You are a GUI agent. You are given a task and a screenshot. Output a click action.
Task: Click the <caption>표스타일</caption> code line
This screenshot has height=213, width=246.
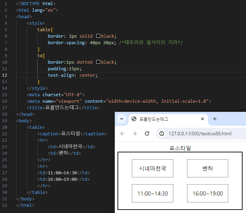[x=72, y=134]
